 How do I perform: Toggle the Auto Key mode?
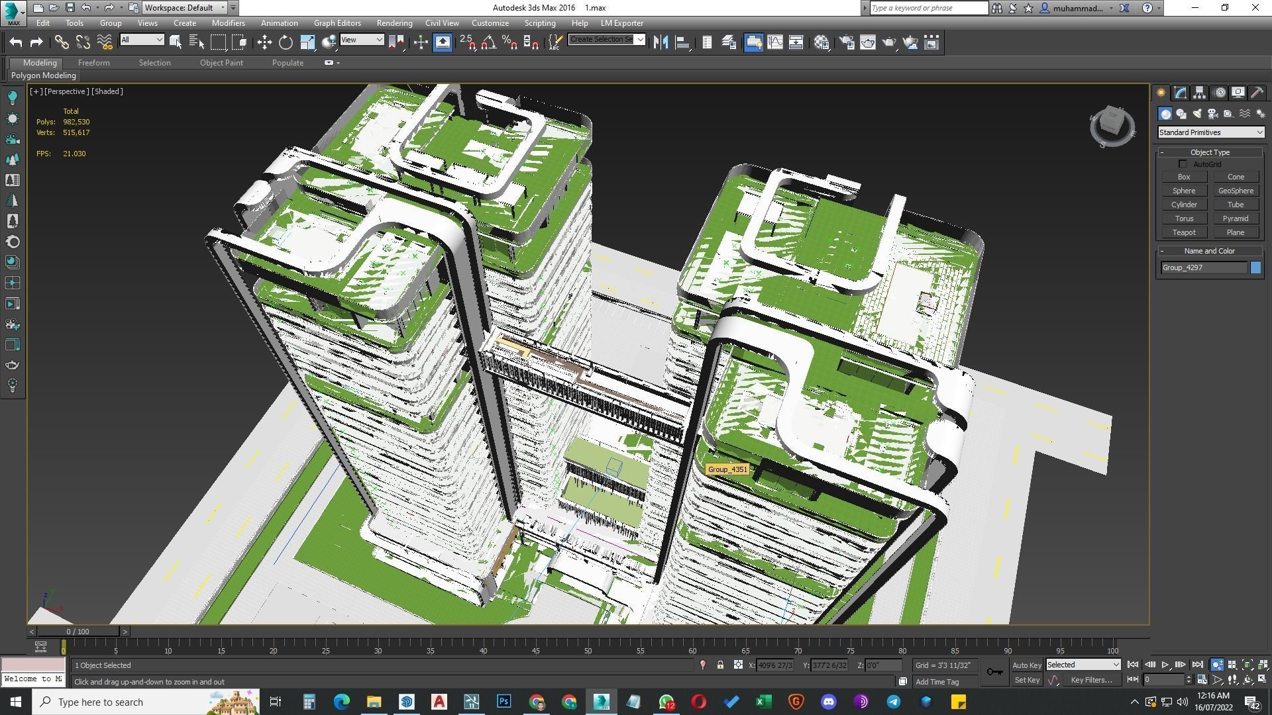(x=1026, y=665)
